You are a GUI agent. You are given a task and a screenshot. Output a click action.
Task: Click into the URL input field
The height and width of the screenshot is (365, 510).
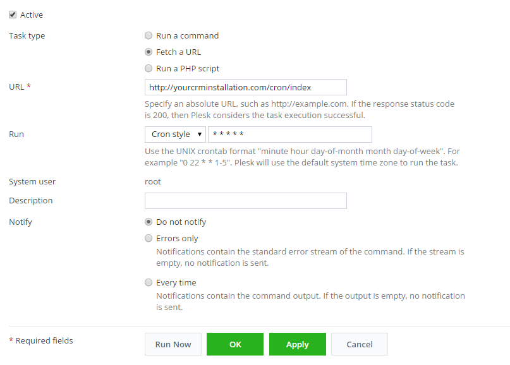[x=245, y=87]
